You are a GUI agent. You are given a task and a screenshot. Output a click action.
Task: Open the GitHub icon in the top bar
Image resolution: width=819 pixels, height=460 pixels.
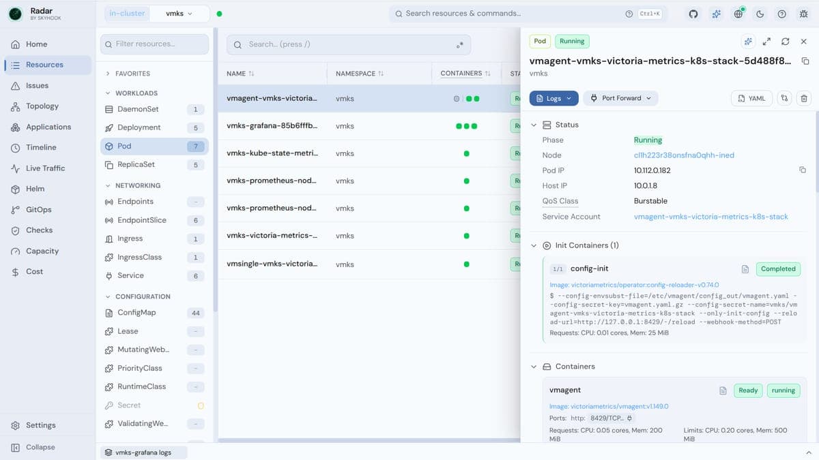[693, 14]
